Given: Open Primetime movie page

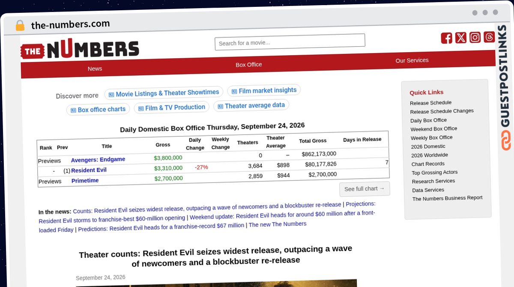Looking at the screenshot, I should [x=85, y=181].
